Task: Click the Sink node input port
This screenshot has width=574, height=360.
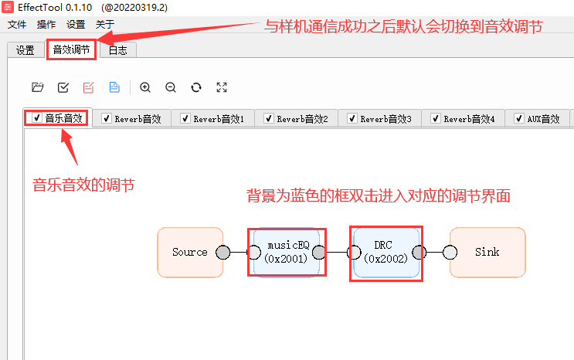Action: [450, 253]
